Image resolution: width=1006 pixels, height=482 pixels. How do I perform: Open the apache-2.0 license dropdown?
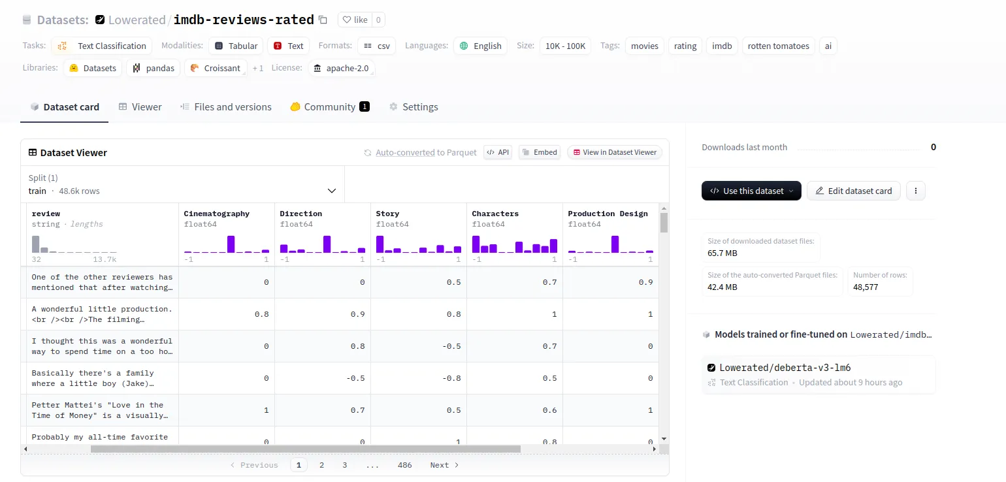342,68
